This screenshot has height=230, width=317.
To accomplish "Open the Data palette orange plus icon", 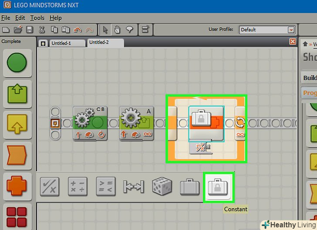I will (x=17, y=186).
